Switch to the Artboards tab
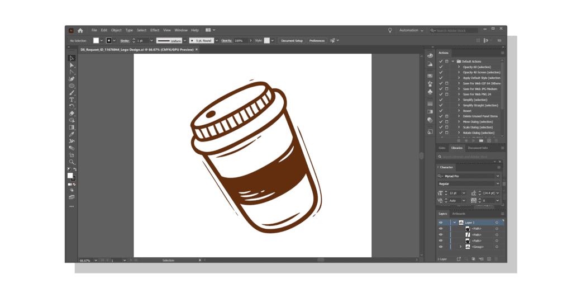The width and height of the screenshot is (572, 288). (x=459, y=214)
